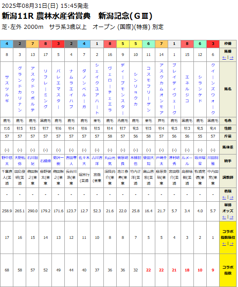
Task: Open horse ブレイディヴェーグ link
Action: coord(174,89)
